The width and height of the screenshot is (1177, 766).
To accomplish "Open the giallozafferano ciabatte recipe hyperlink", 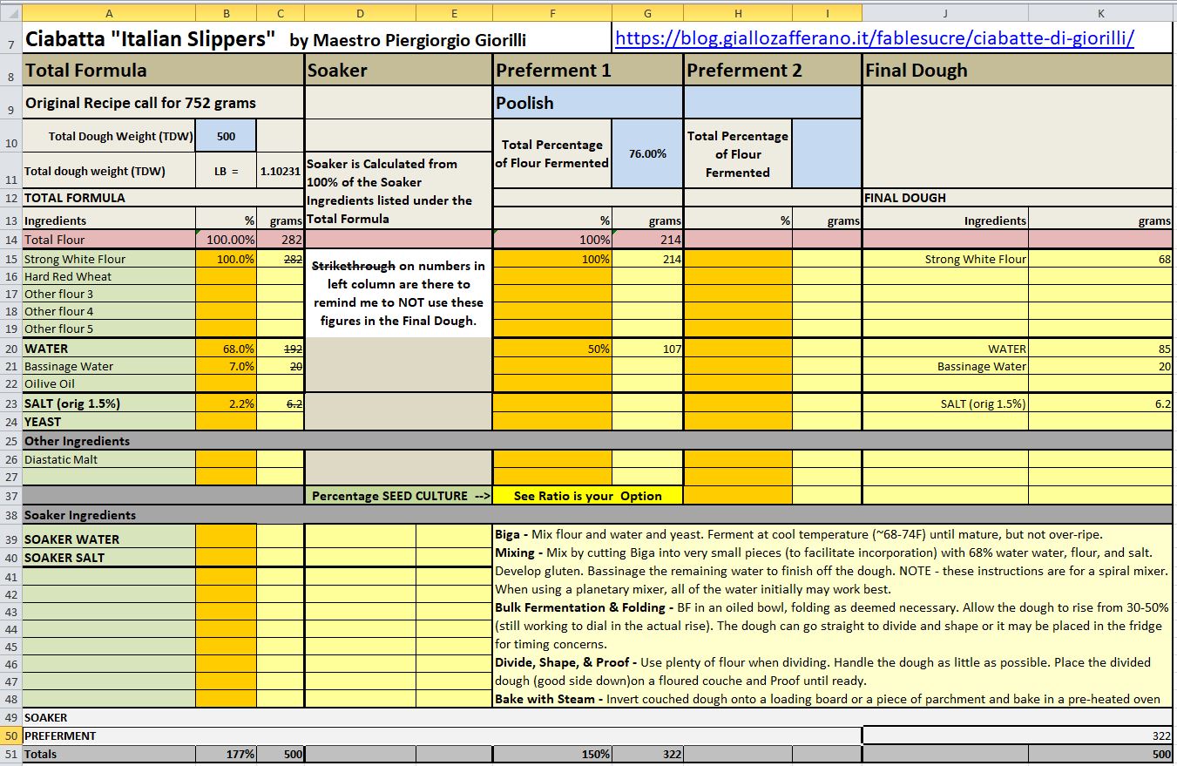I will tap(874, 39).
